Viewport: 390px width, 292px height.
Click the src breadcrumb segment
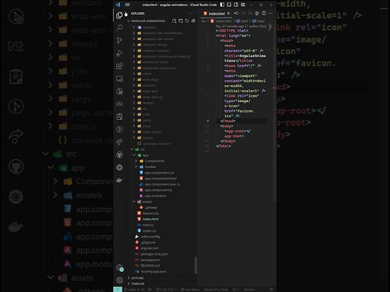pos(204,21)
